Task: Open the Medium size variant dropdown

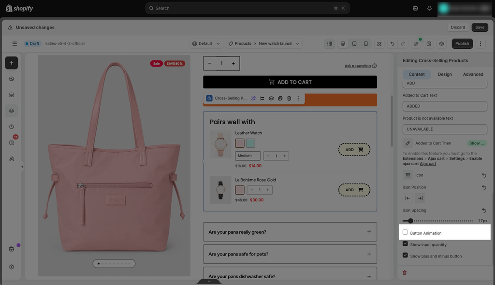Action: tap(248, 156)
